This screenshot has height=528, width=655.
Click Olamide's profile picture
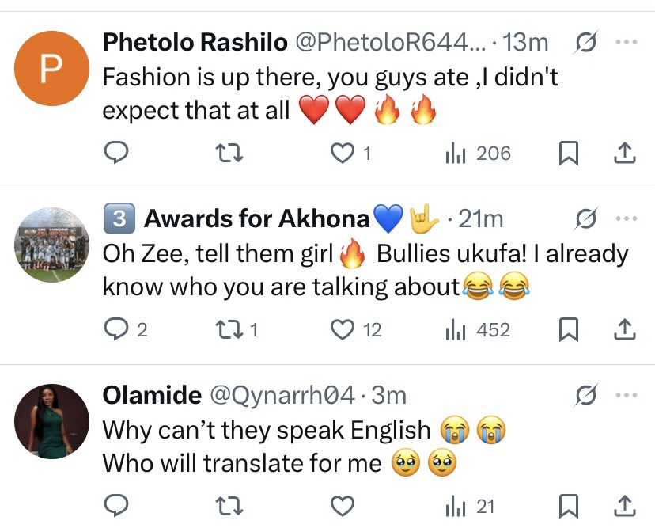tap(51, 421)
